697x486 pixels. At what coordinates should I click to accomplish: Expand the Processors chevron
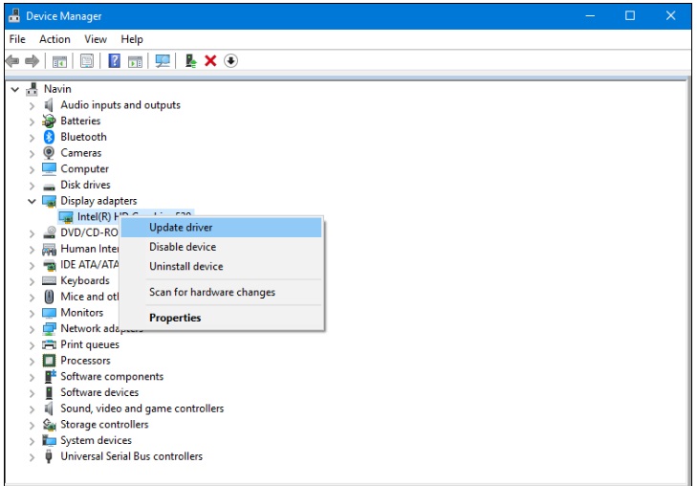coord(32,362)
